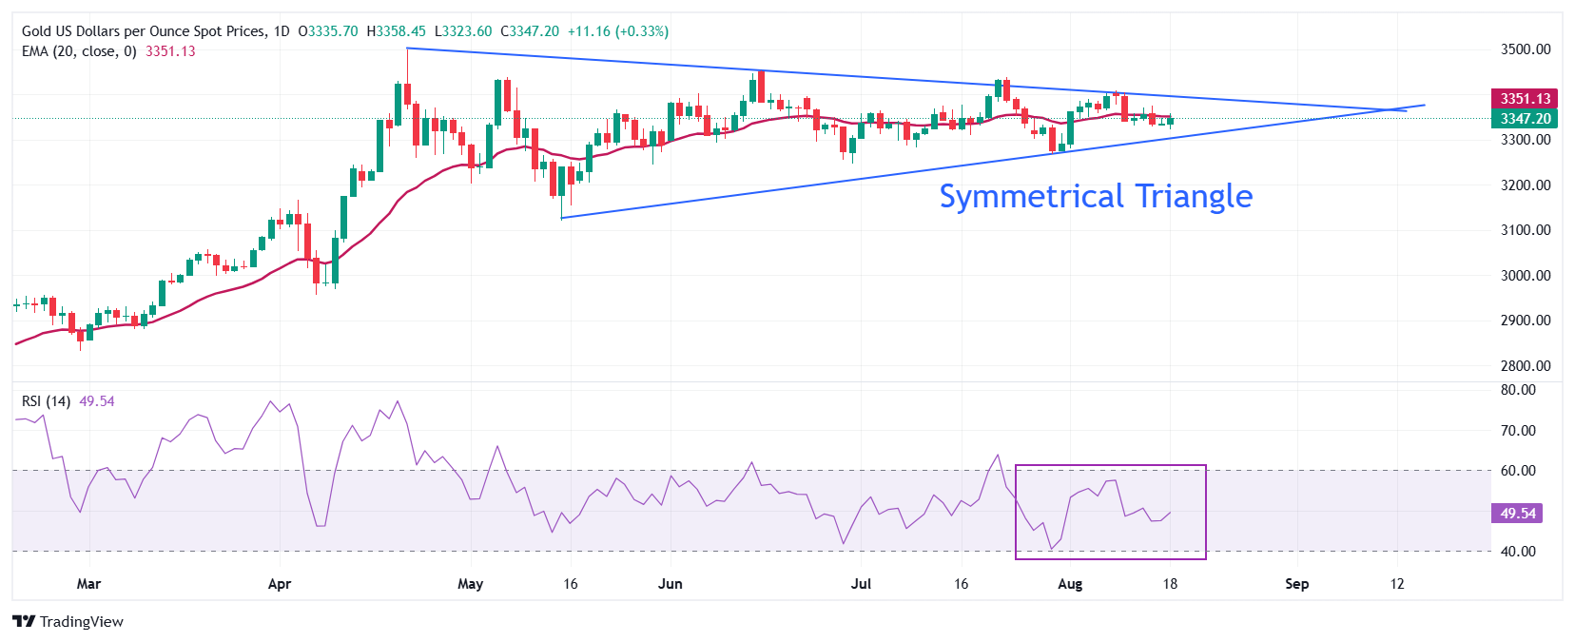Viewport: 1575px width, 642px height.
Task: Click the Aug label on time axis
Action: coord(1070,584)
